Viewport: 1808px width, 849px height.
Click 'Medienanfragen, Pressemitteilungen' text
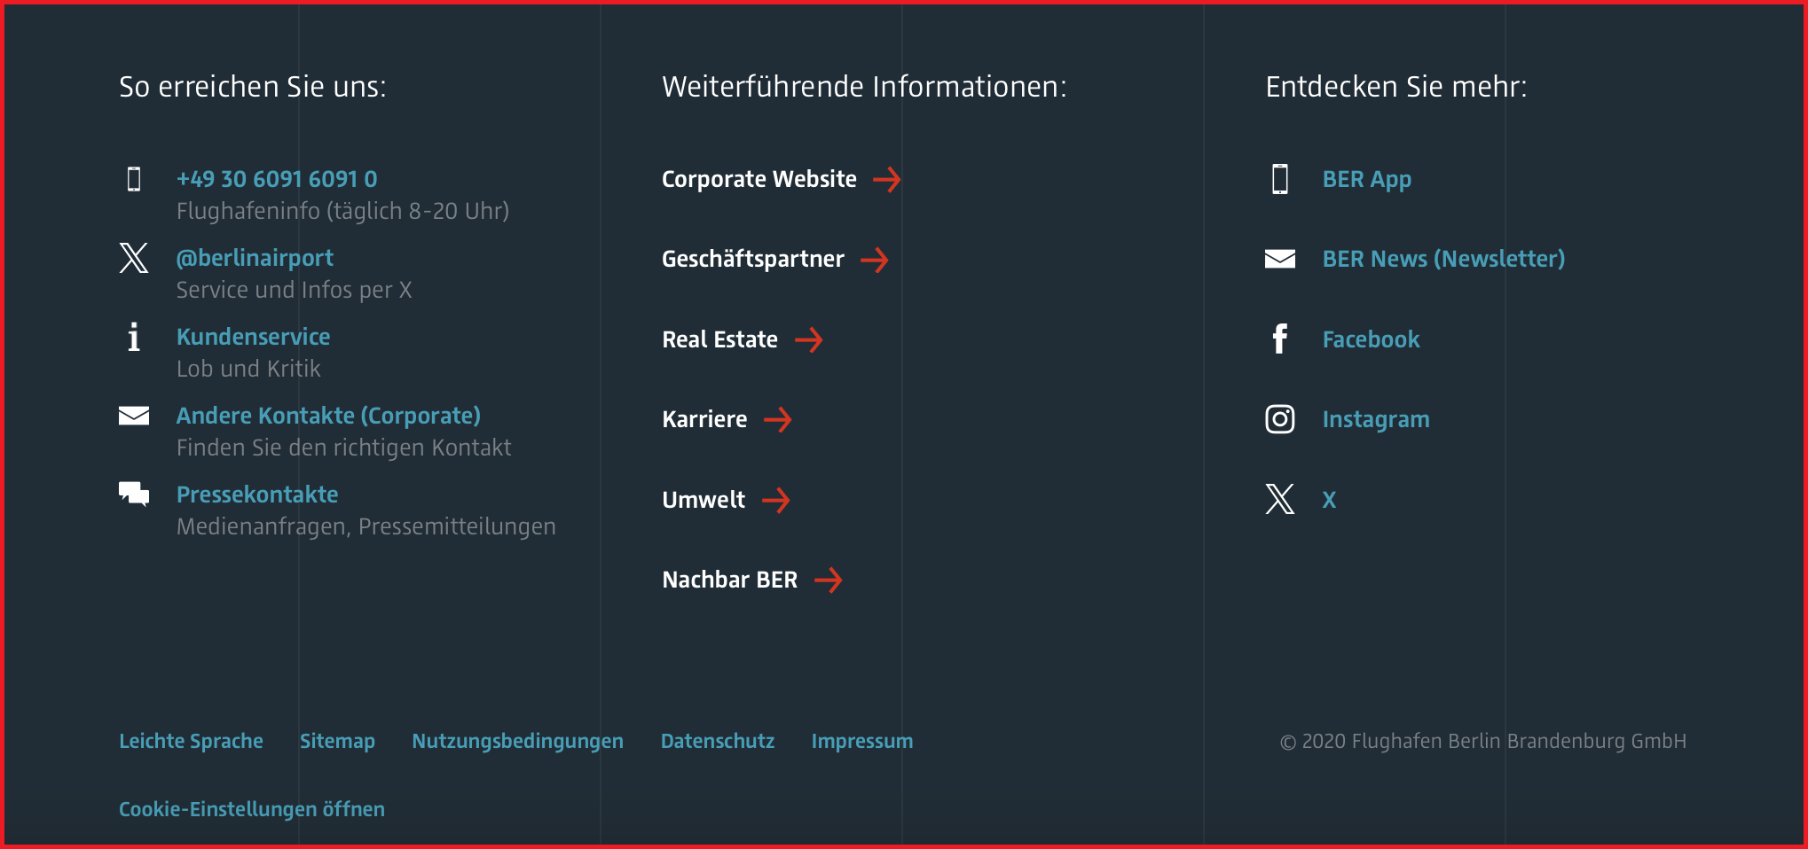(366, 526)
